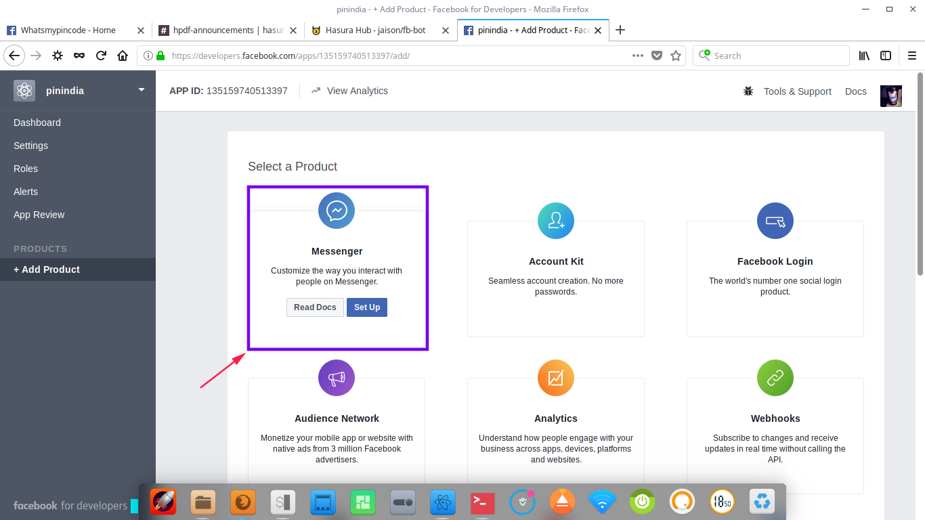
Task: Click the Facebook Login card title
Action: tap(775, 261)
